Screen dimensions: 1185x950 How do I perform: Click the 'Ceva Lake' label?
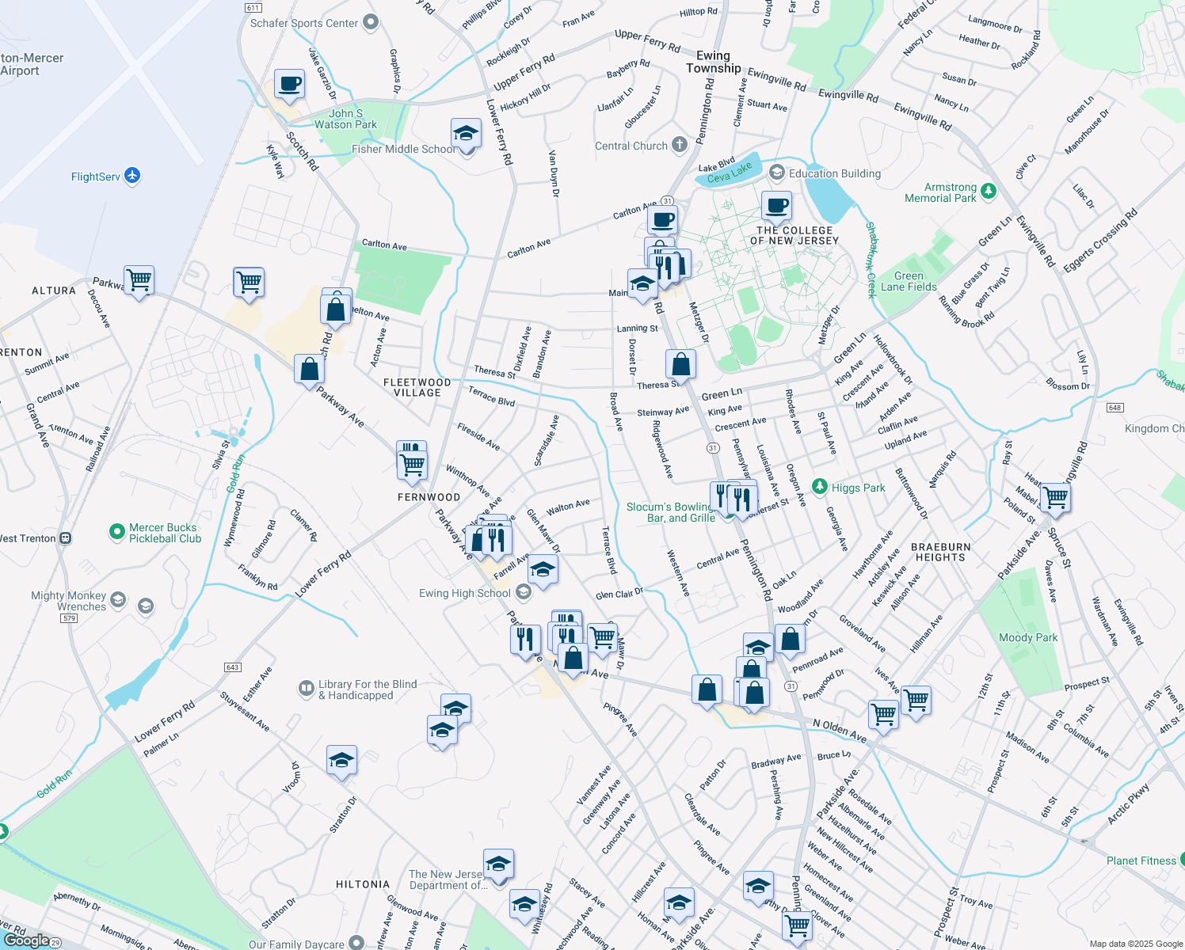click(x=730, y=173)
